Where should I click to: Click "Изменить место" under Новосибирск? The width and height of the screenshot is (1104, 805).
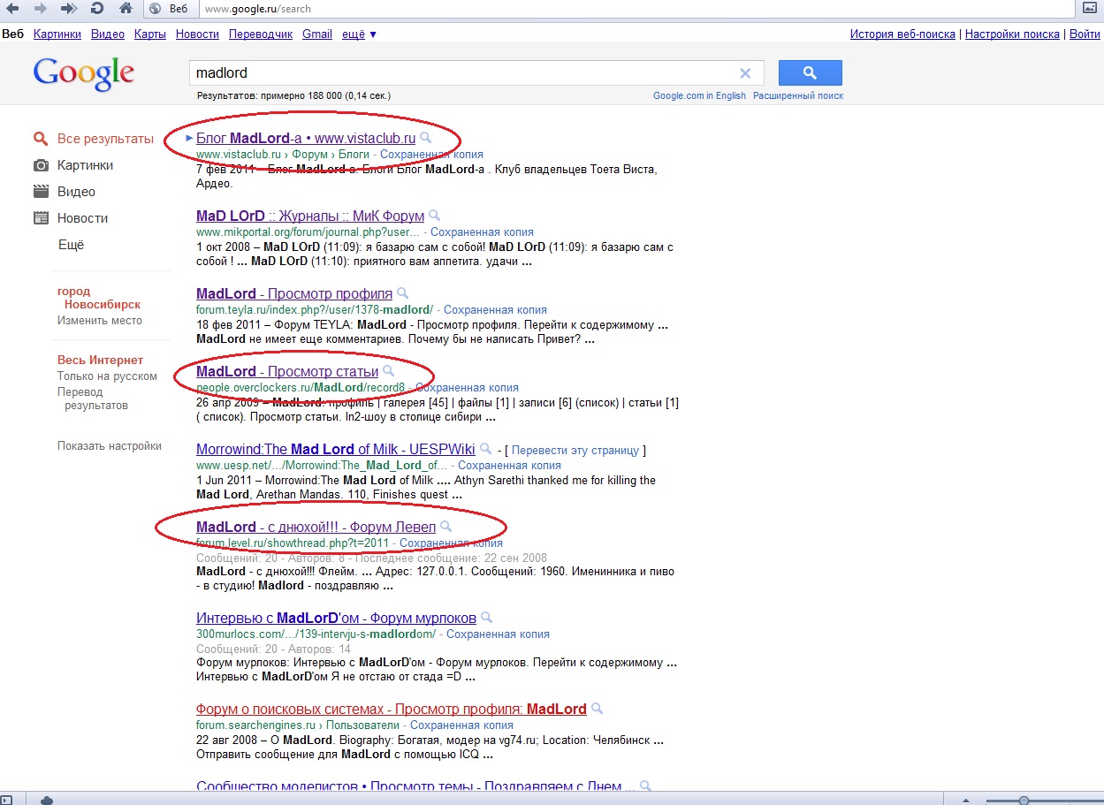(x=100, y=321)
